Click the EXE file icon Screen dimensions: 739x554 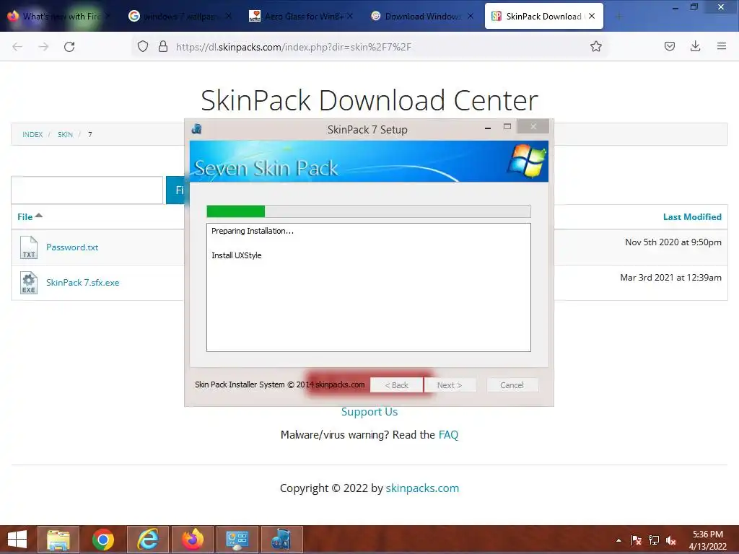pyautogui.click(x=29, y=283)
